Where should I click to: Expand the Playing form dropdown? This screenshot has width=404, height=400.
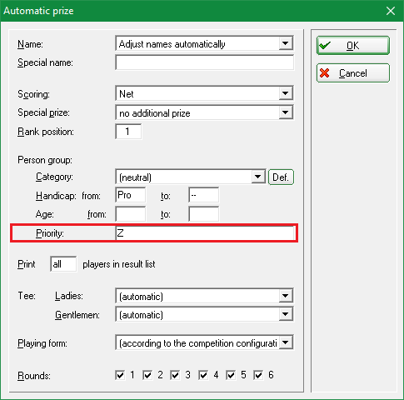coord(286,342)
